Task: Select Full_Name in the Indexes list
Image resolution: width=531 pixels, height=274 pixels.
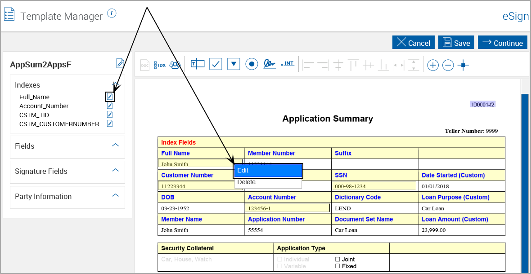Action: pos(35,97)
